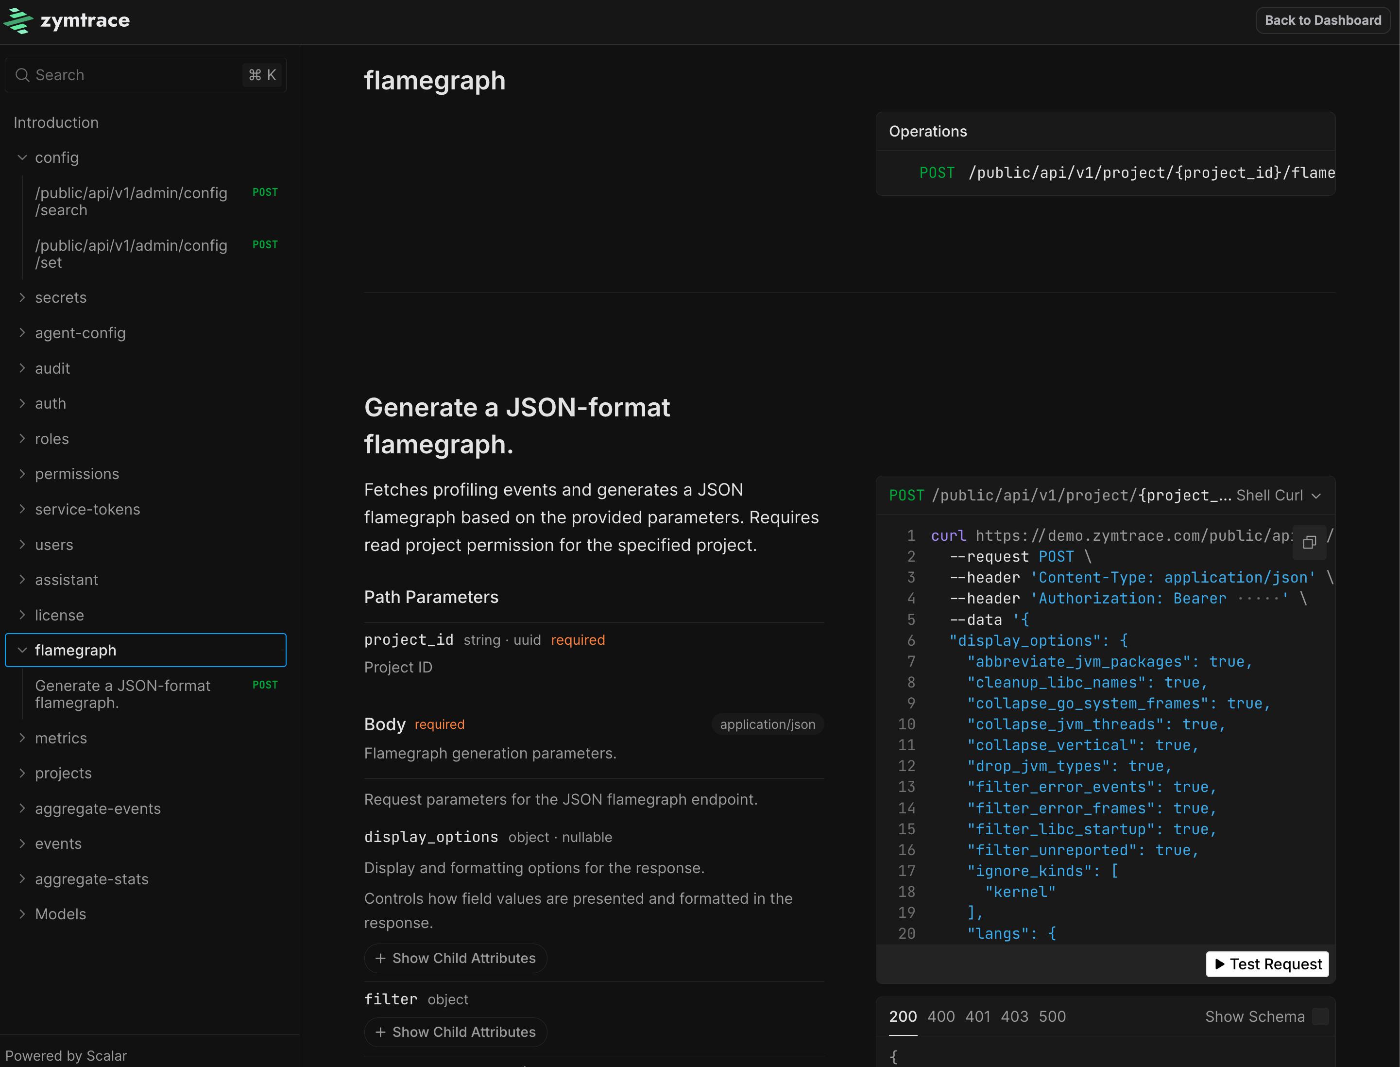The height and width of the screenshot is (1067, 1400).
Task: Select the 401 response tab
Action: click(978, 1016)
